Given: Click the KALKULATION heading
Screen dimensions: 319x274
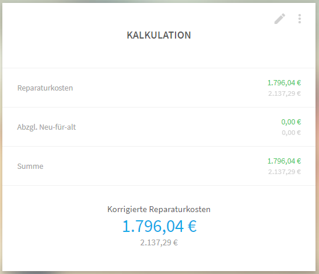Looking at the screenshot, I should point(159,35).
